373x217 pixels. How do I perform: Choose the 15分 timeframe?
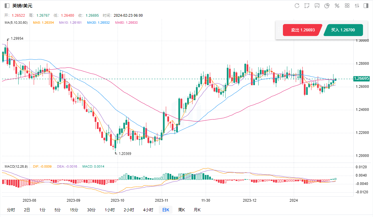[74, 210]
